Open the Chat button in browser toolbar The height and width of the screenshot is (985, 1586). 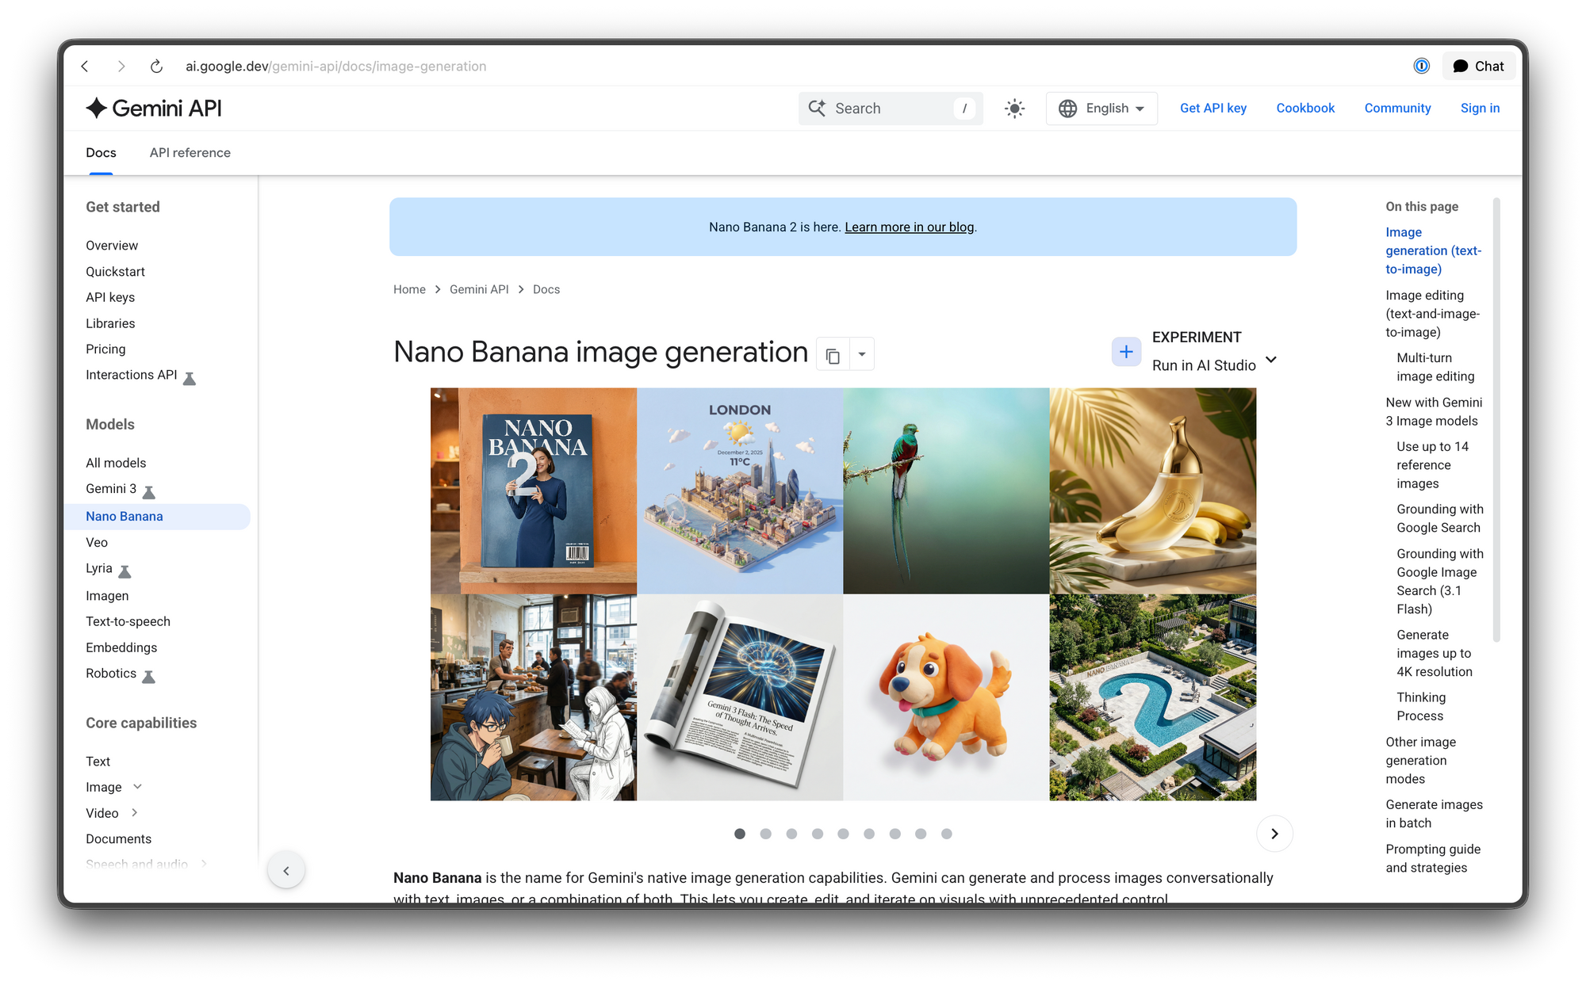pos(1478,67)
